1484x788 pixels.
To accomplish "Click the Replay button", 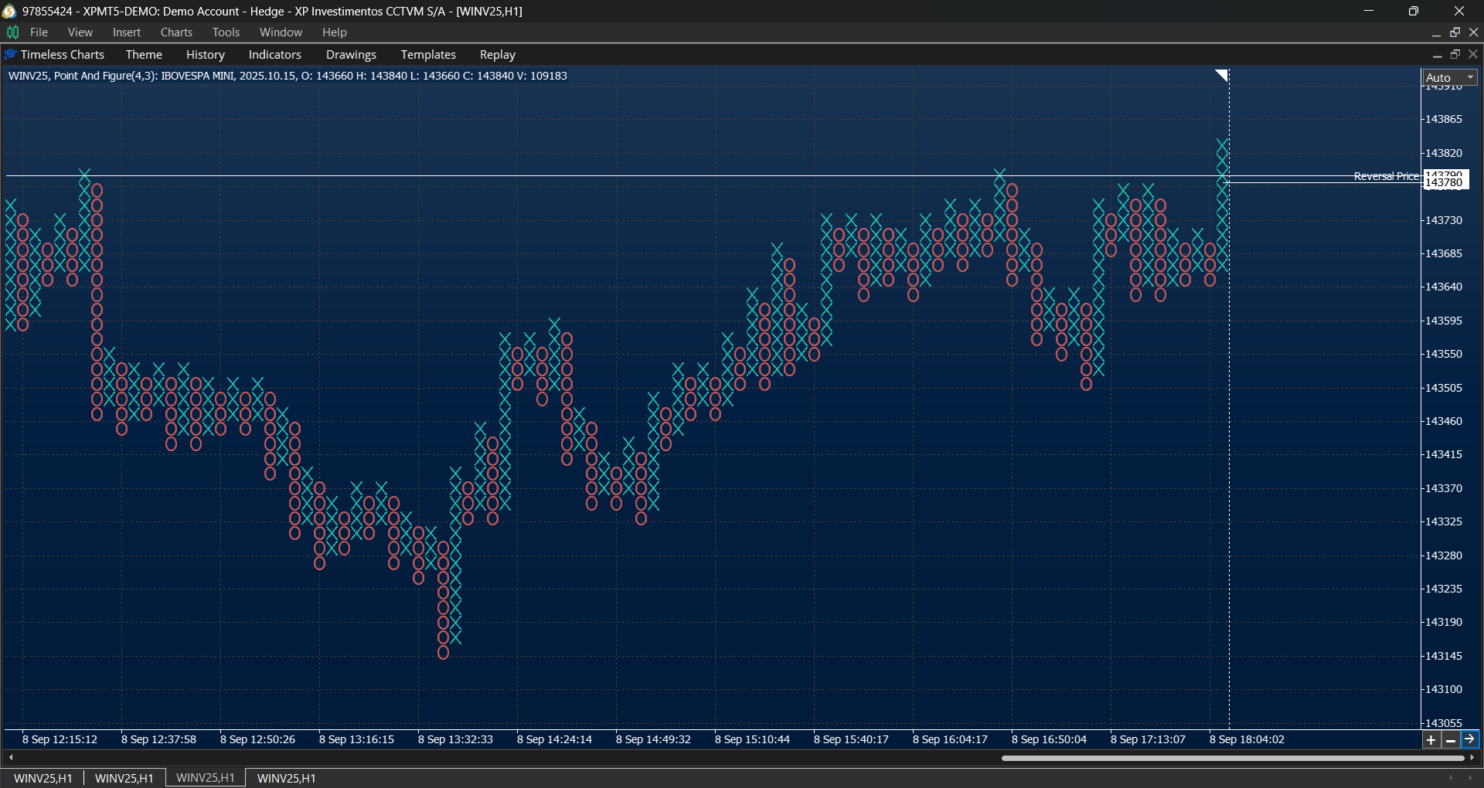I will coord(497,55).
